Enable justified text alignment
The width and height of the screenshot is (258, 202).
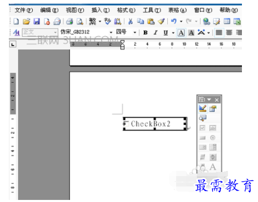pyautogui.click(x=219, y=33)
